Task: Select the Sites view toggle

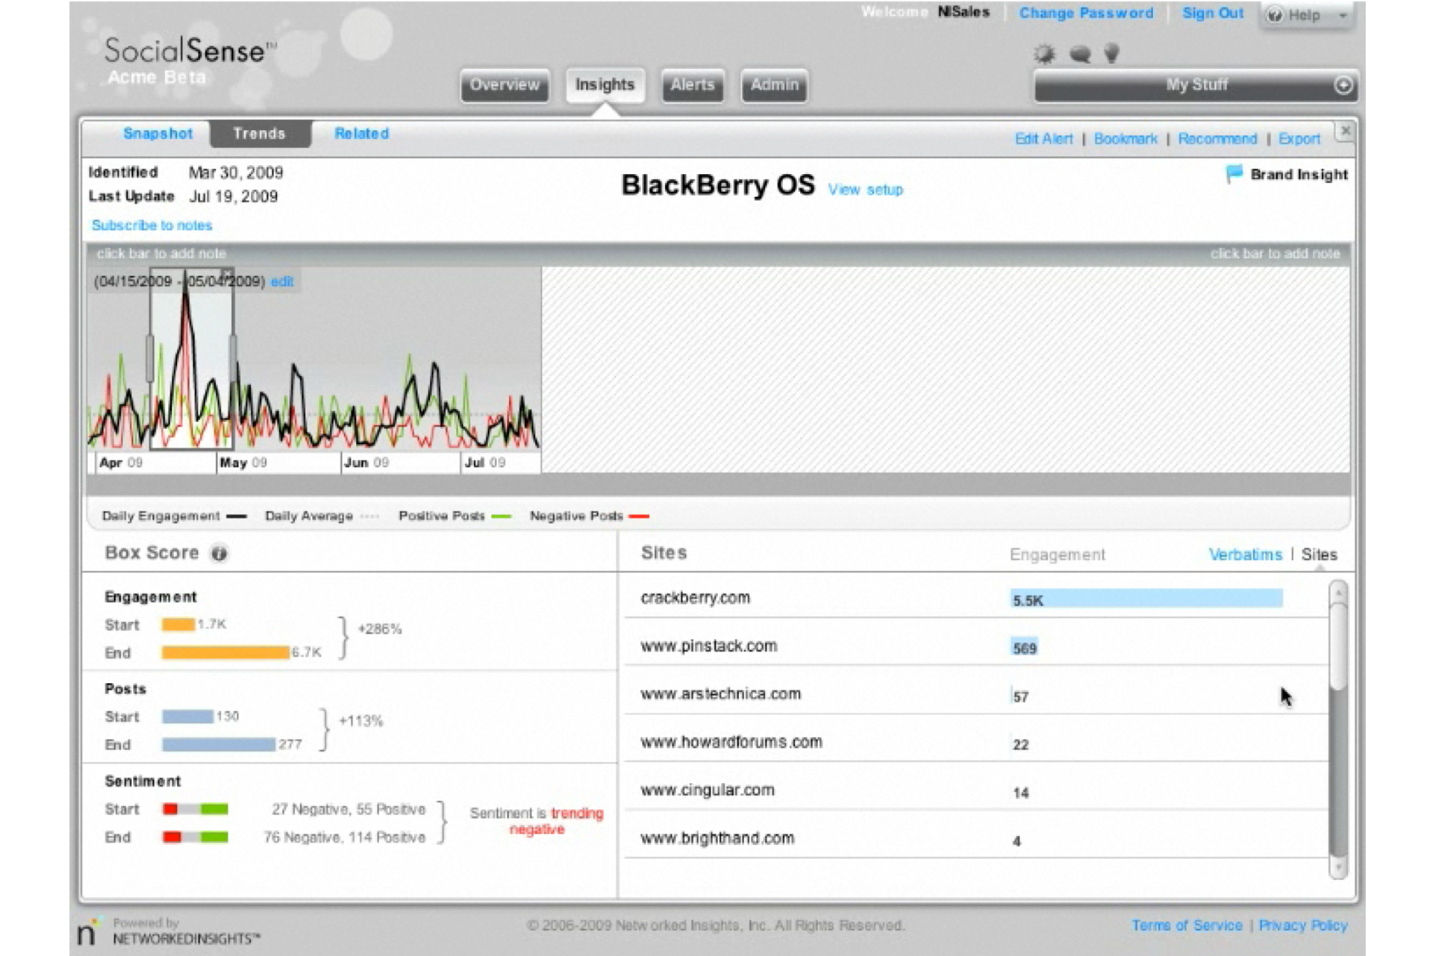Action: tap(1319, 554)
